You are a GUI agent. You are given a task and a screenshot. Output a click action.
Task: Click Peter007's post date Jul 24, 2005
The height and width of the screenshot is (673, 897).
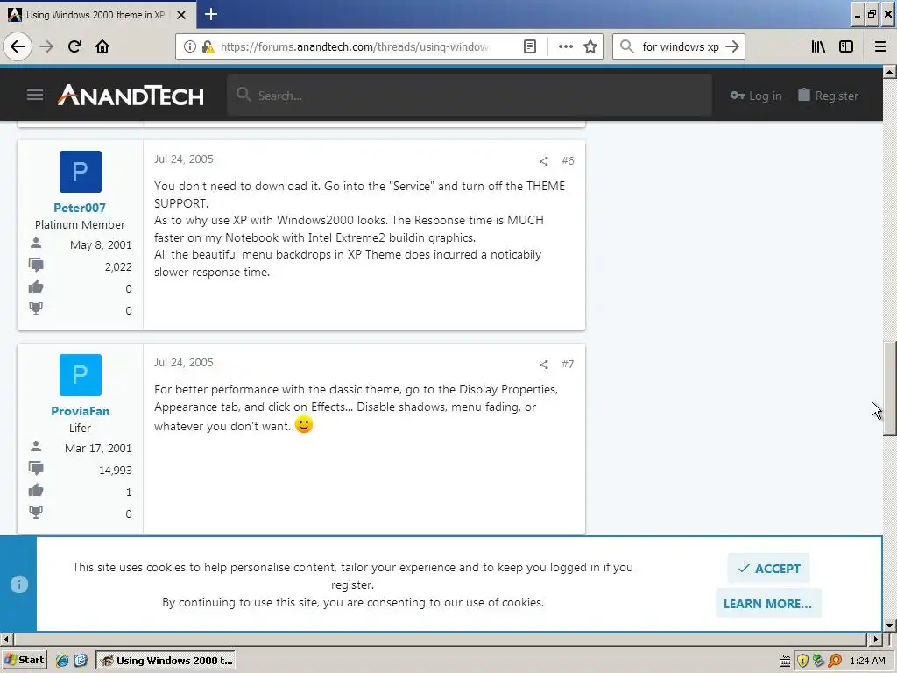point(184,159)
